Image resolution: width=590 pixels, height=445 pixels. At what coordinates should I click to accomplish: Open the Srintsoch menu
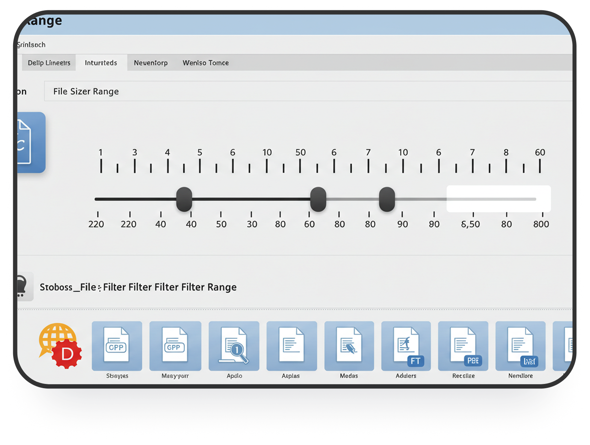click(x=31, y=45)
